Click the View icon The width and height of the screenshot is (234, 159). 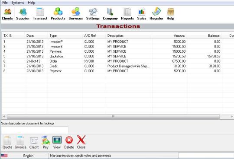pos(57,142)
